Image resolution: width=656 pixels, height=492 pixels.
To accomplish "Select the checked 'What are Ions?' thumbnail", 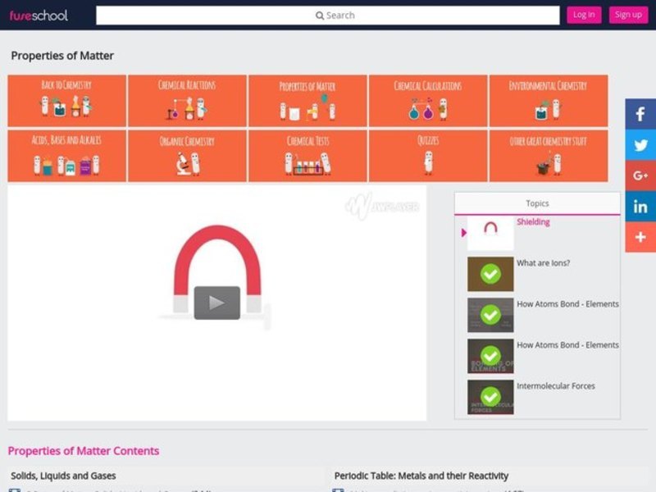I will click(x=490, y=274).
